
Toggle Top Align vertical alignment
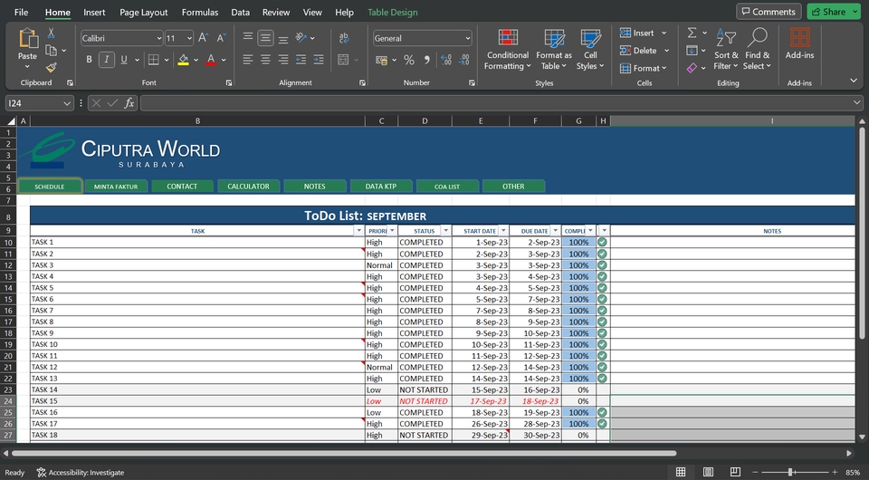pyautogui.click(x=248, y=38)
